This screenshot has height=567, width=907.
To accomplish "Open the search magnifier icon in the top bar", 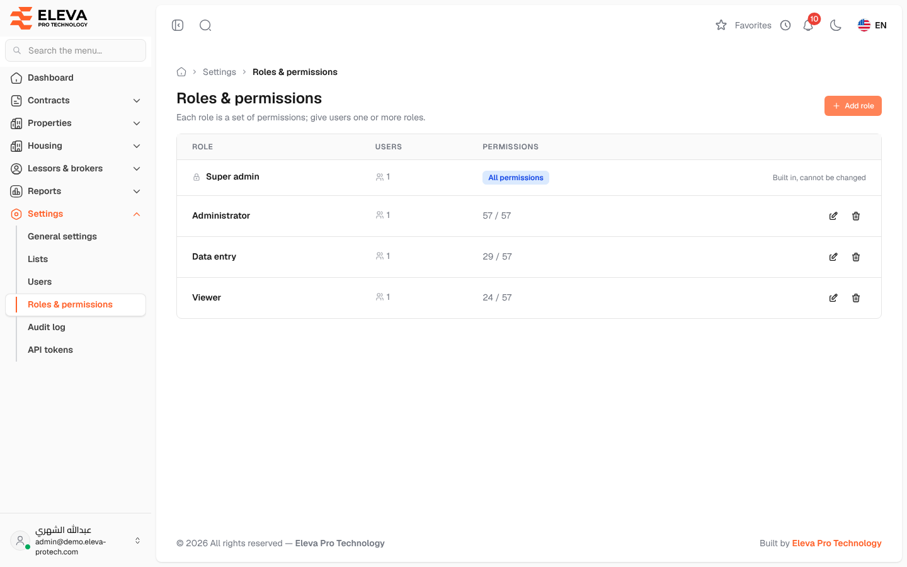I will (205, 25).
